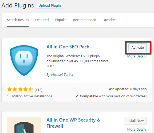The image size is (154, 133).
Task: Open All In One WP Security & Firewall link
Action: point(73,123)
